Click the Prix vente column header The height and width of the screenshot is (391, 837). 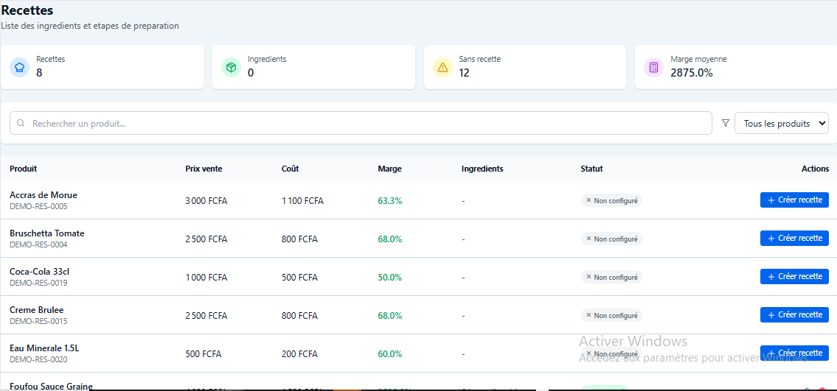pos(204,169)
